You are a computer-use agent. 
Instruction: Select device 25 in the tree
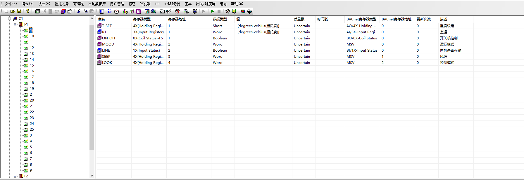[x=32, y=130]
